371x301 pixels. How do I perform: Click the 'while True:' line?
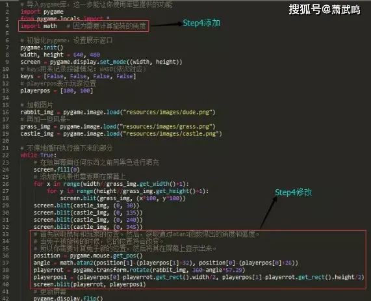[38, 155]
